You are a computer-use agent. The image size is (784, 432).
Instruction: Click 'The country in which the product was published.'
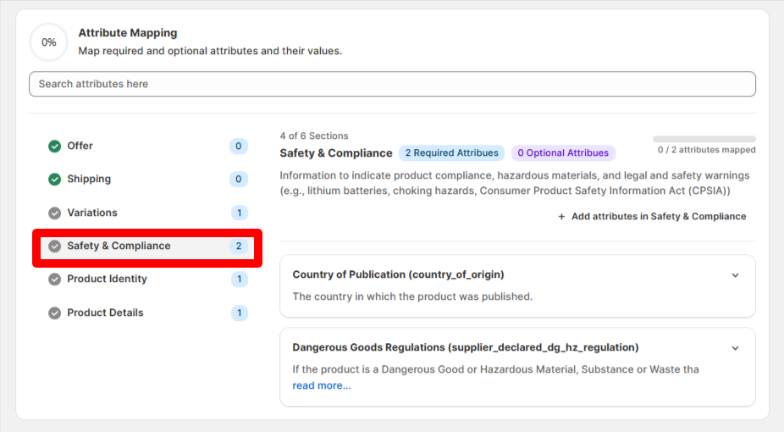tap(412, 296)
